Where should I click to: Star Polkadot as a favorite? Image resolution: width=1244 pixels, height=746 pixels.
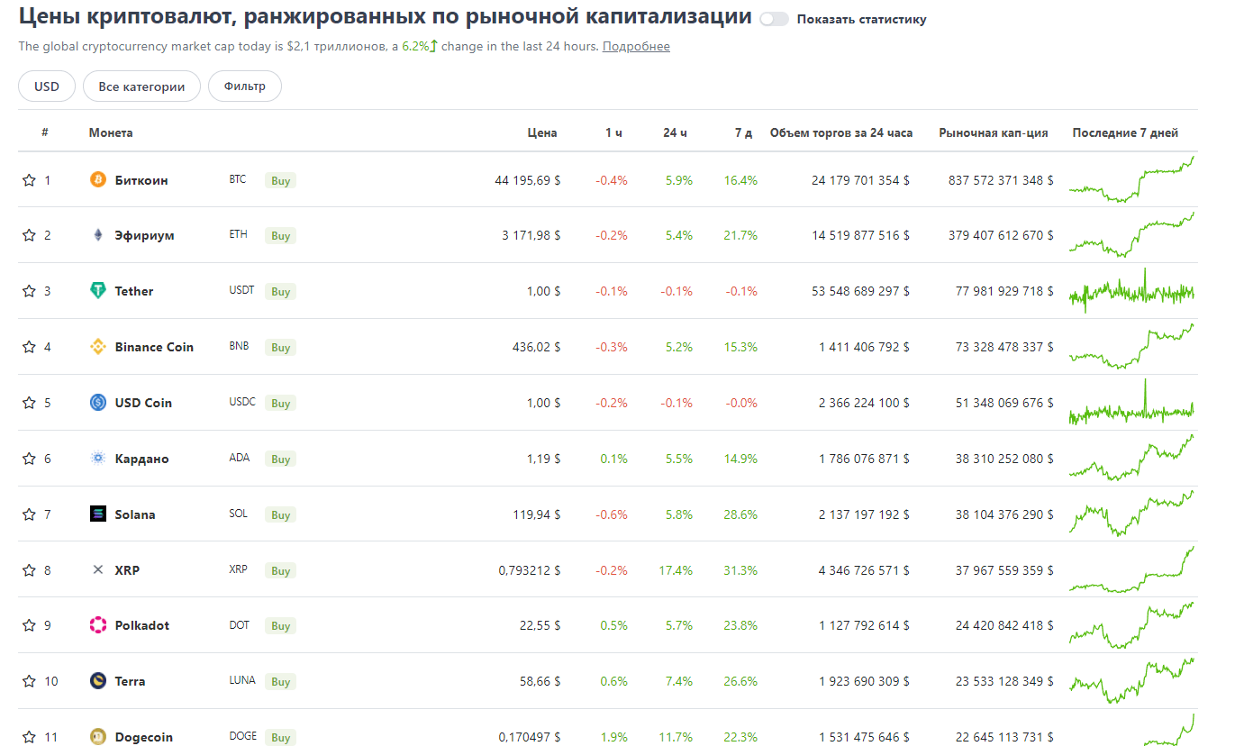(29, 625)
